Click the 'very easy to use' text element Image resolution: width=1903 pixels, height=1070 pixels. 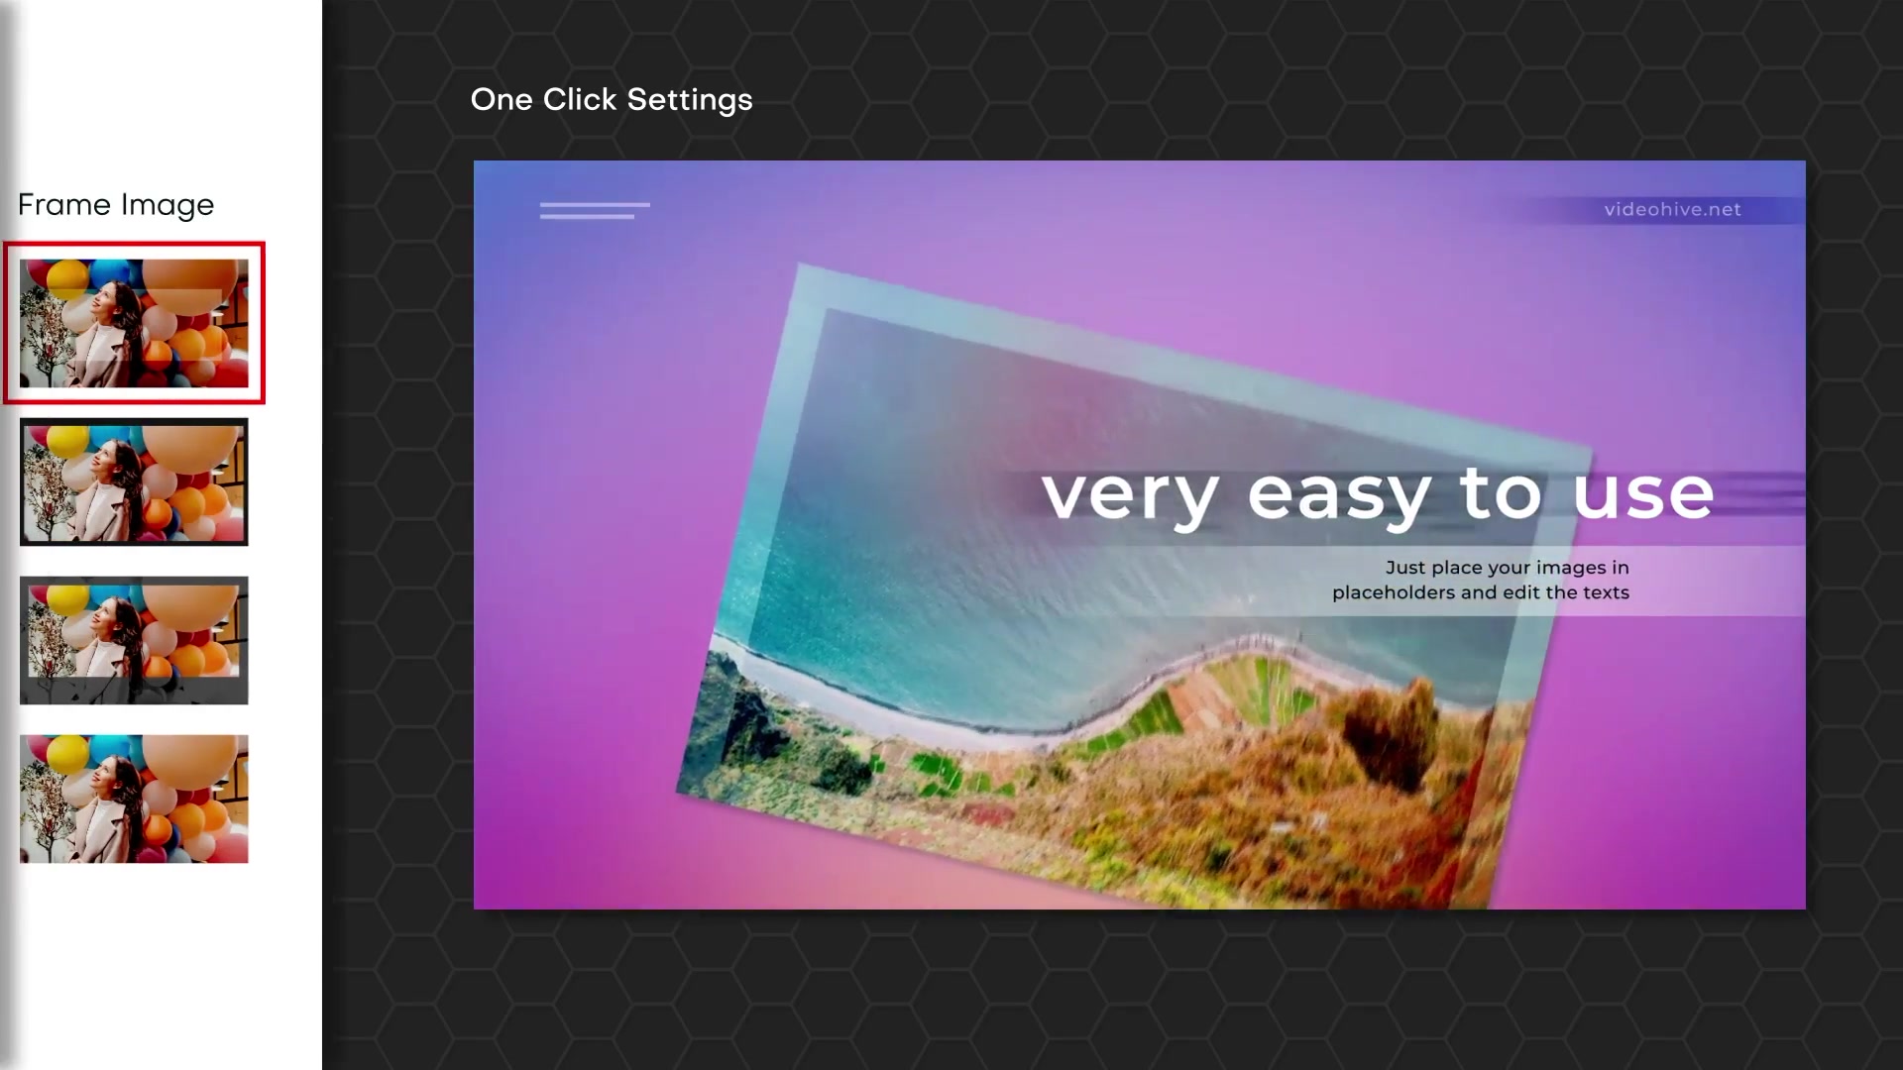(1377, 493)
